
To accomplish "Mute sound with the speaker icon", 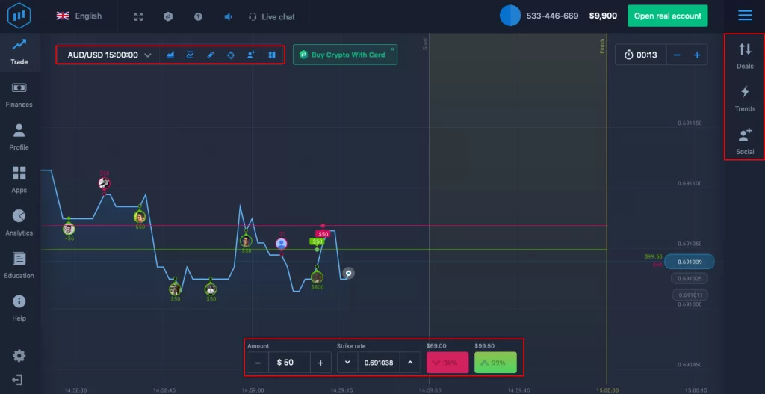I will [228, 16].
